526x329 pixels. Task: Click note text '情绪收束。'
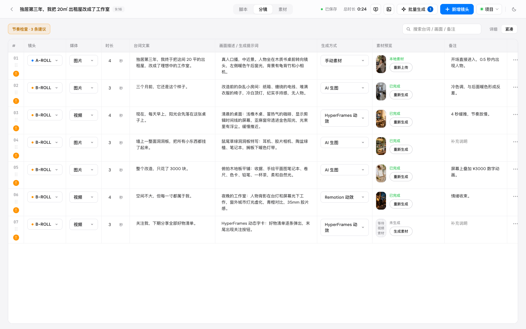click(461, 196)
